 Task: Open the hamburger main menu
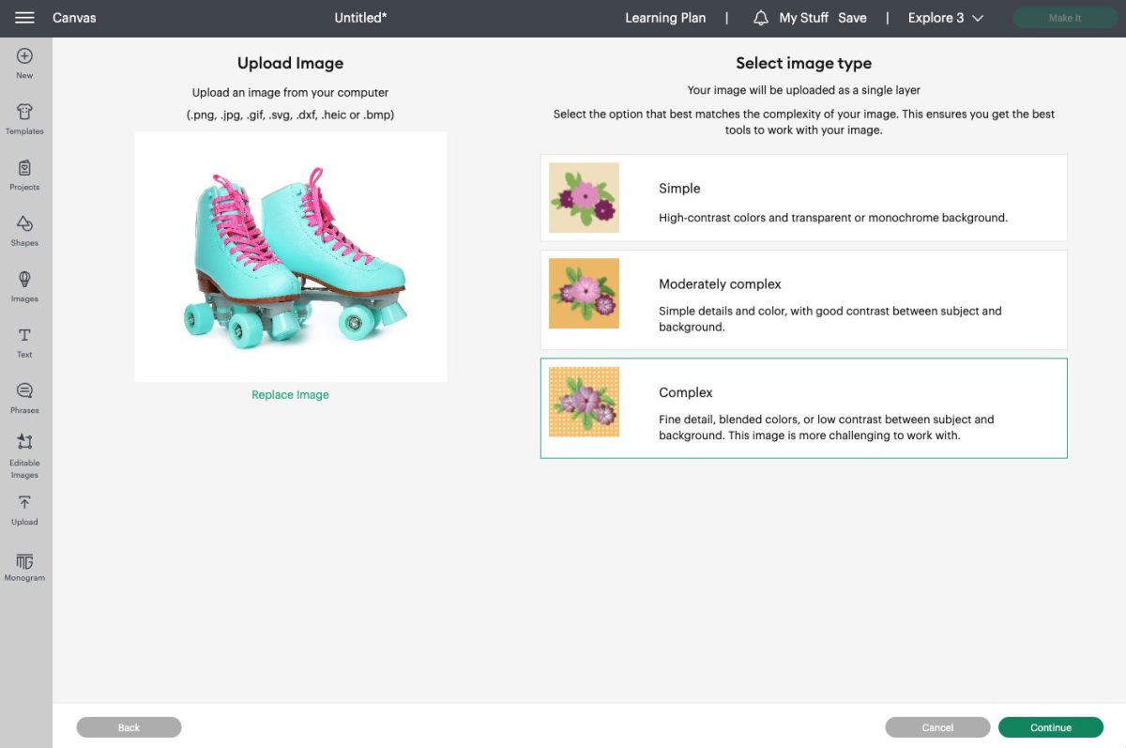click(24, 18)
